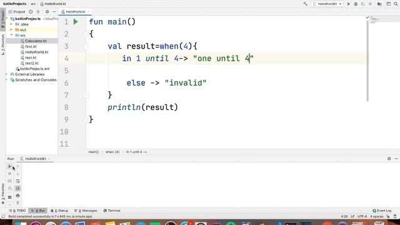Click the LF line separator in status bar
The height and width of the screenshot is (225, 400).
352,216
